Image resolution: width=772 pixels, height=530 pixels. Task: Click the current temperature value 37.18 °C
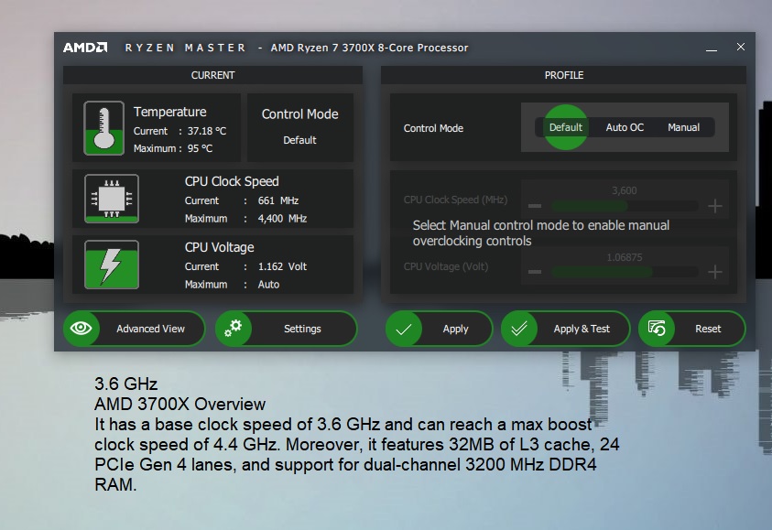pyautogui.click(x=207, y=131)
